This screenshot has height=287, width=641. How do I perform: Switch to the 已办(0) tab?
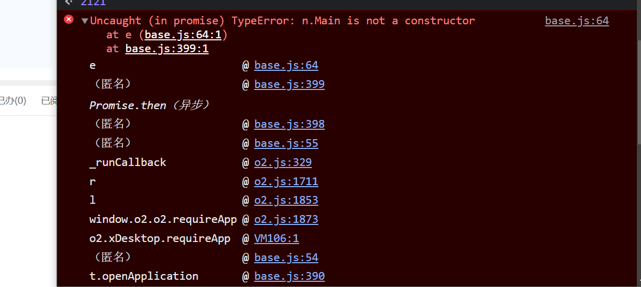[x=12, y=100]
